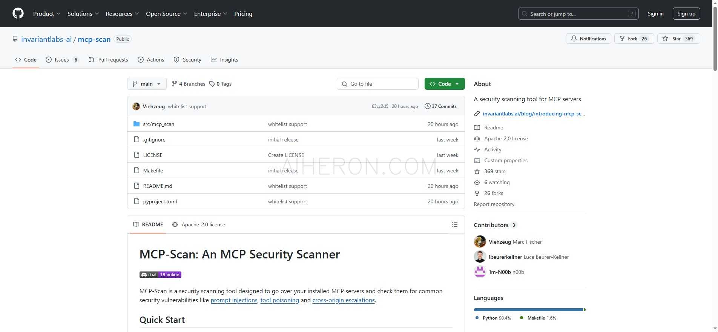Open the Insights tab

[224, 60]
